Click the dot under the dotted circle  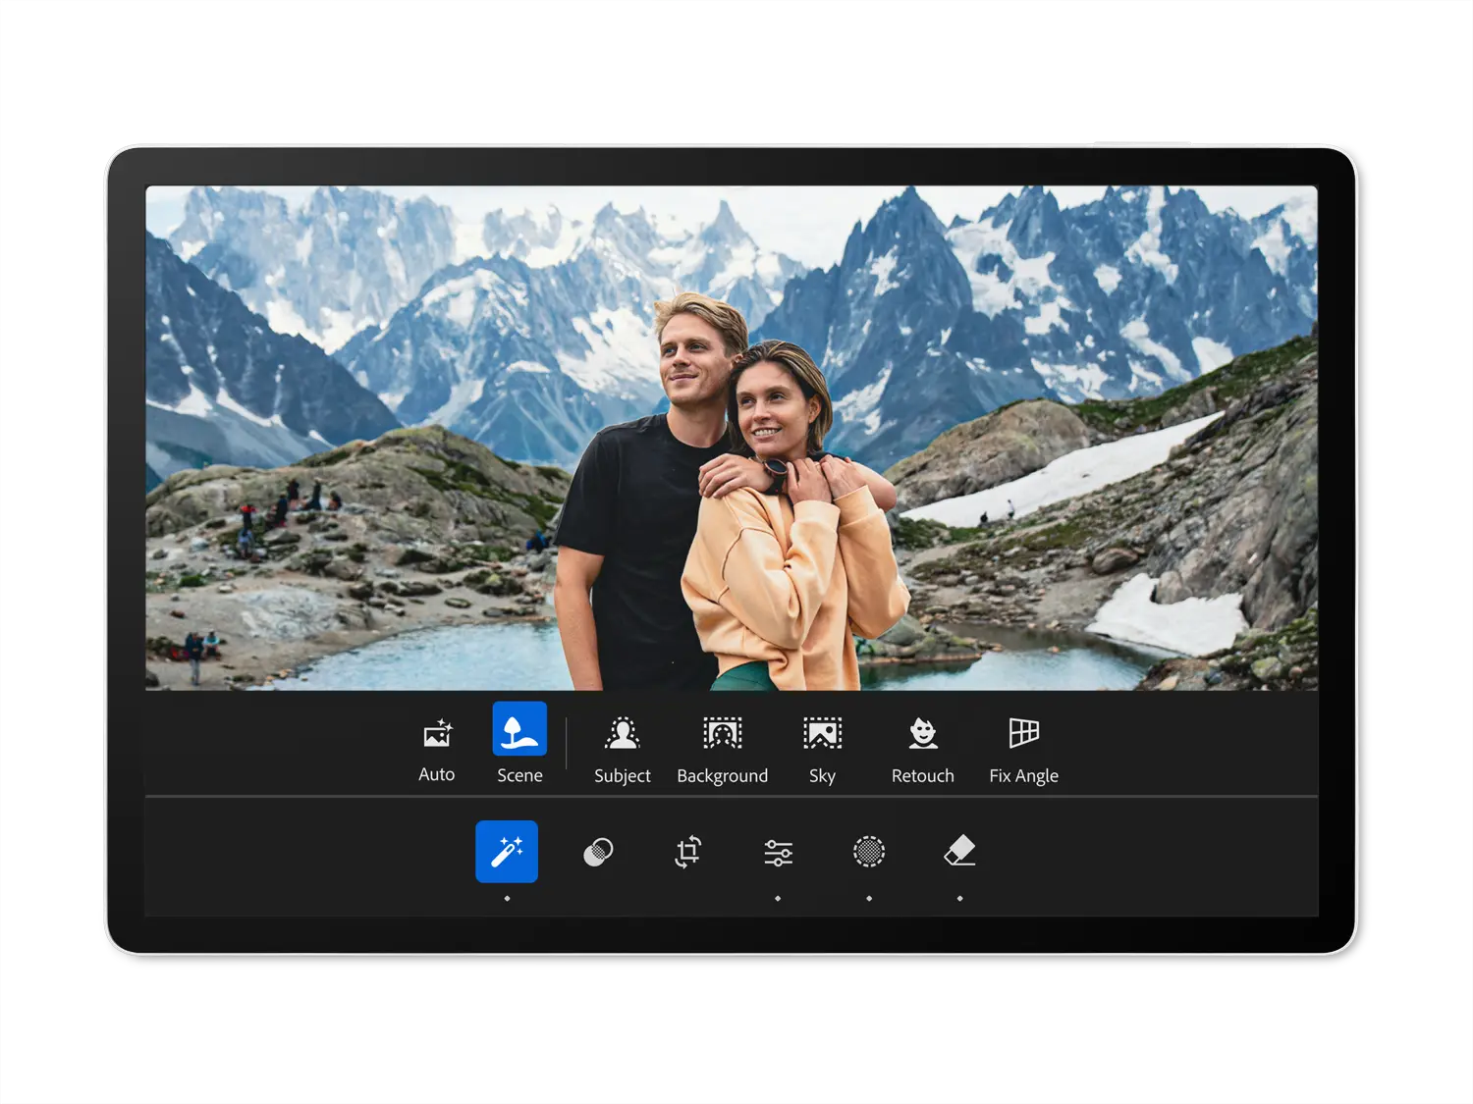869,898
